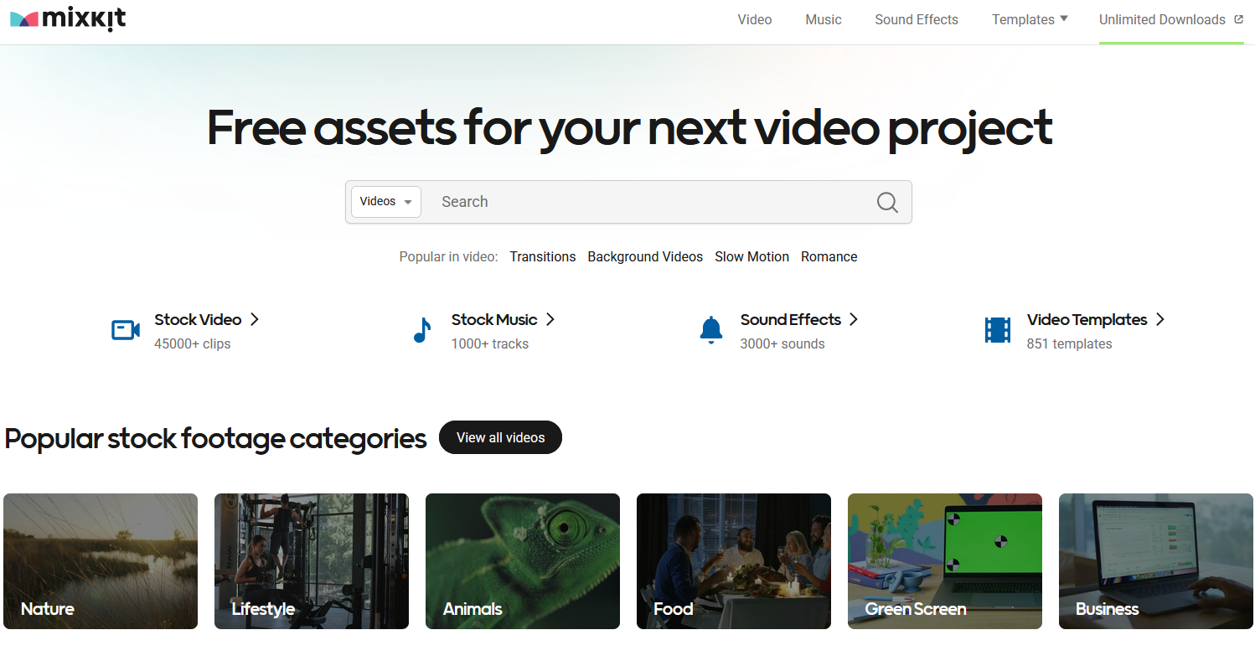
Task: Click the Stock Video camera icon
Action: [126, 330]
